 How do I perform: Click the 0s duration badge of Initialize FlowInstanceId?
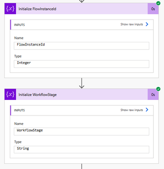pyautogui.click(x=153, y=9)
